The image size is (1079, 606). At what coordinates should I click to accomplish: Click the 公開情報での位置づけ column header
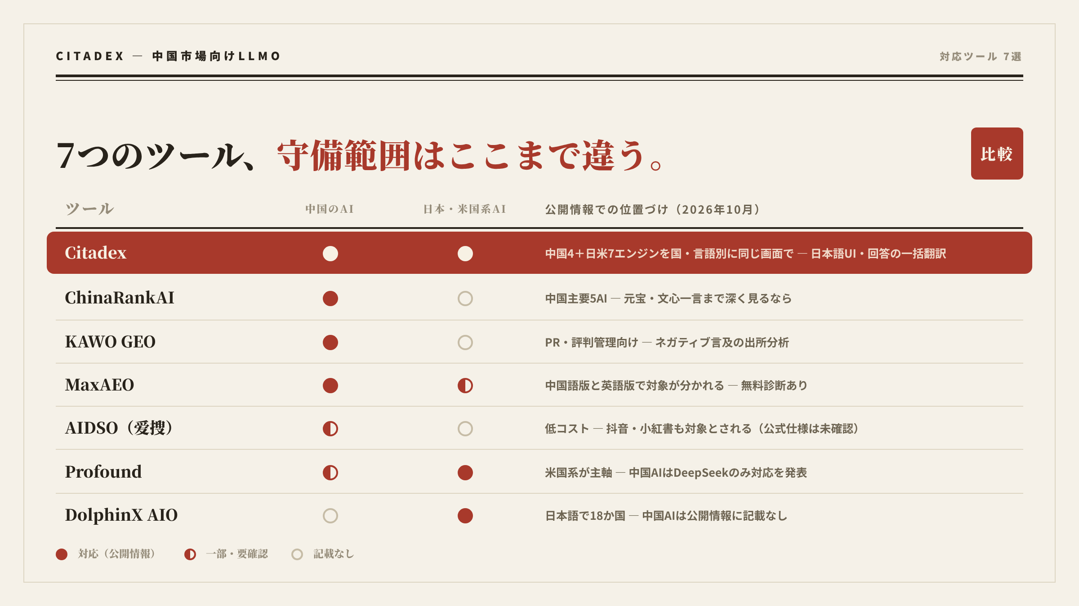coord(653,210)
